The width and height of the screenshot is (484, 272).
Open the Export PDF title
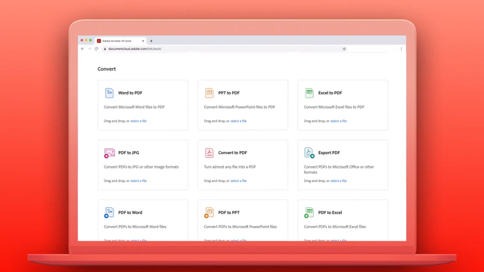point(329,153)
